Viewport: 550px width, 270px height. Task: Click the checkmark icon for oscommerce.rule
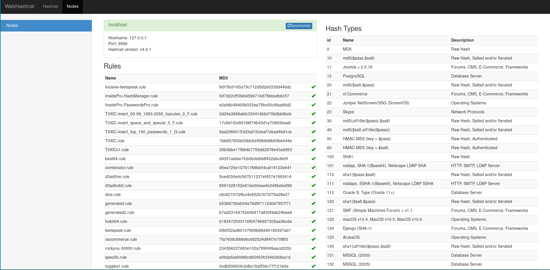pos(313,239)
